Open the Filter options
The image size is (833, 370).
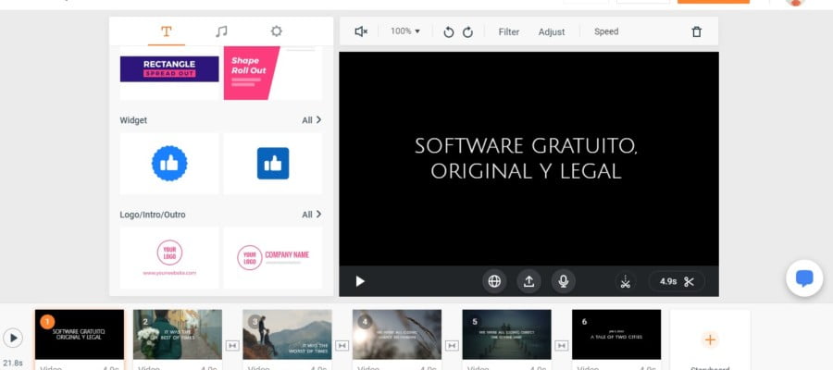[509, 31]
